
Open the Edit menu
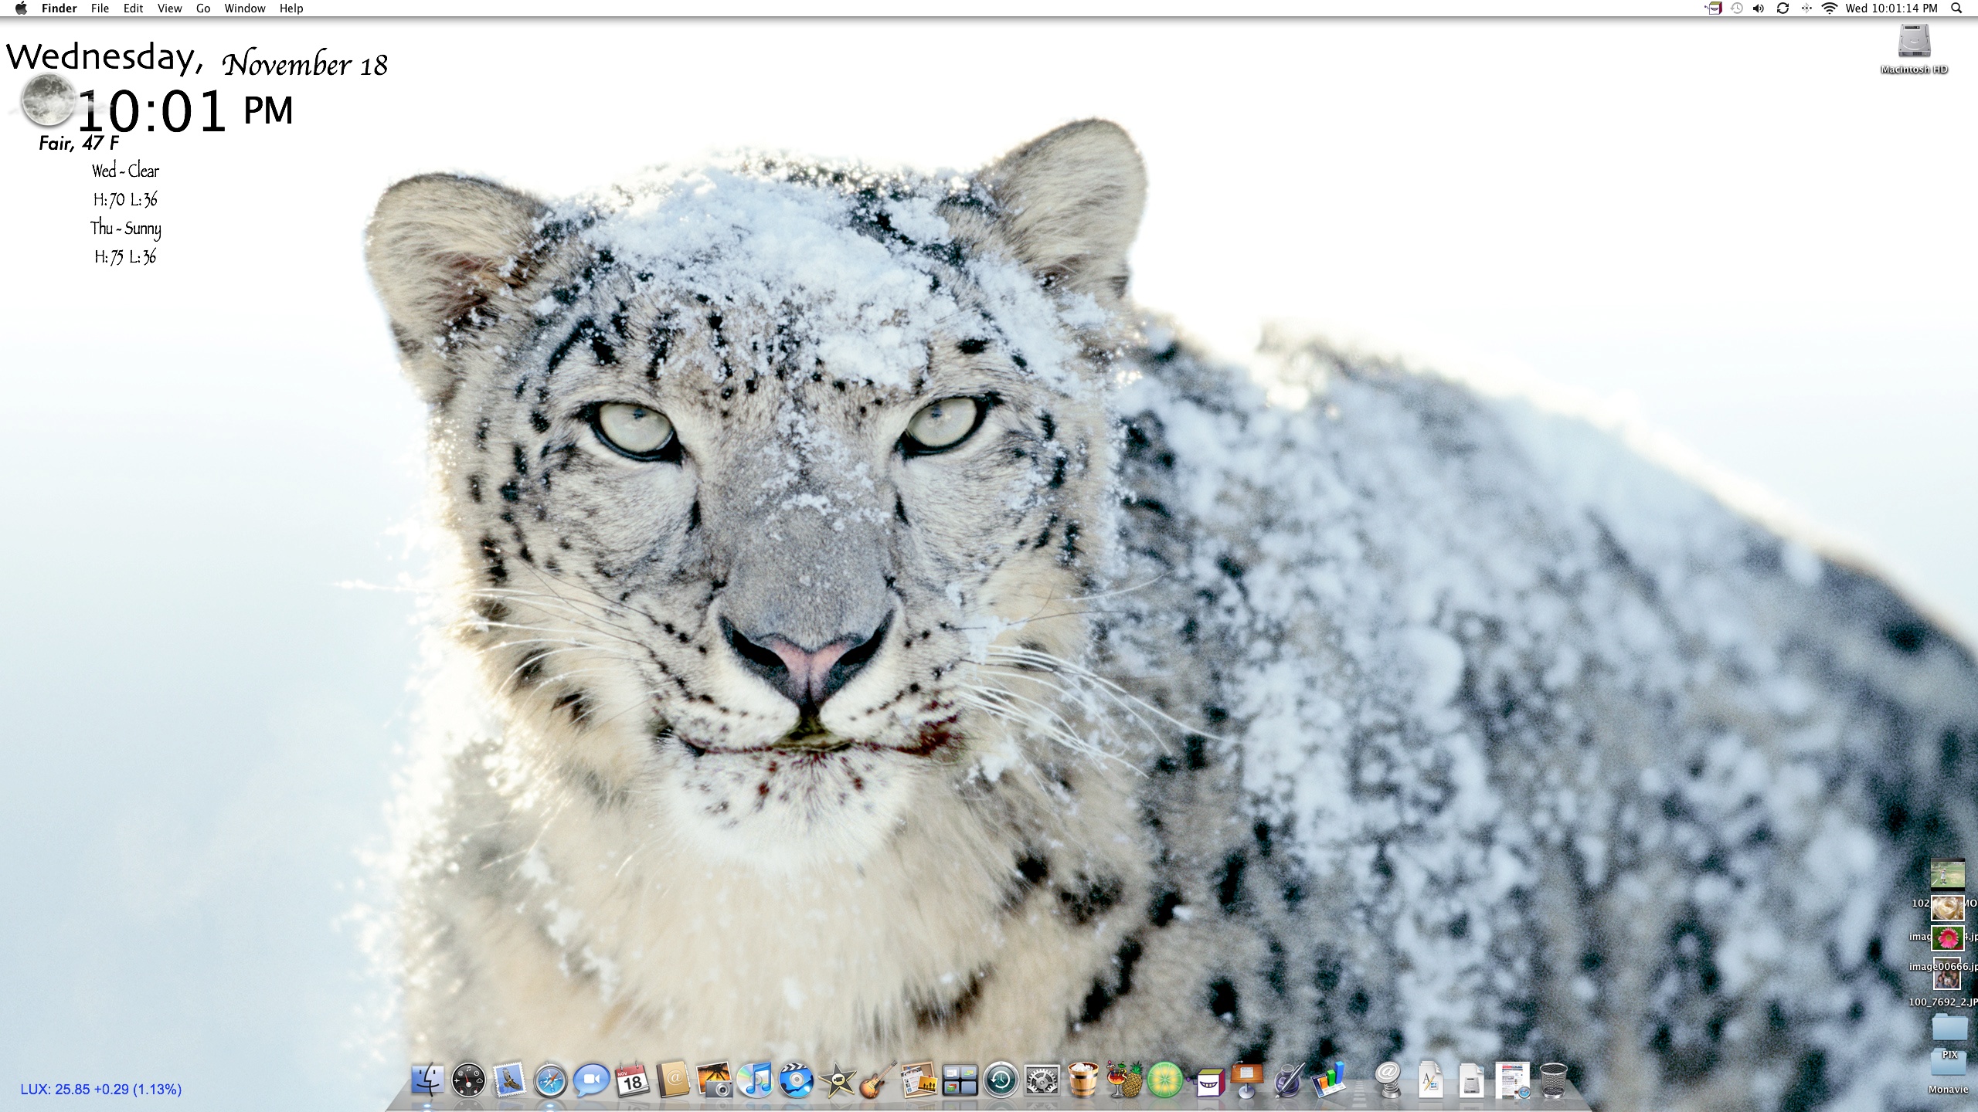[x=133, y=8]
